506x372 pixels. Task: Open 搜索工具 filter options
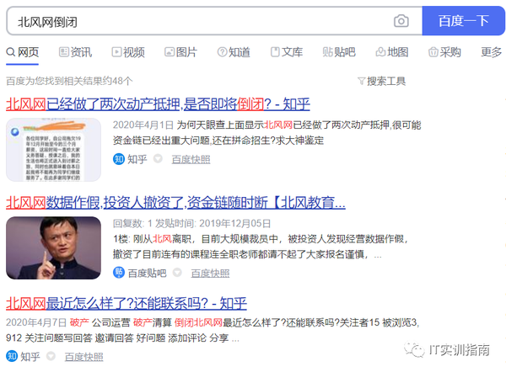click(382, 81)
